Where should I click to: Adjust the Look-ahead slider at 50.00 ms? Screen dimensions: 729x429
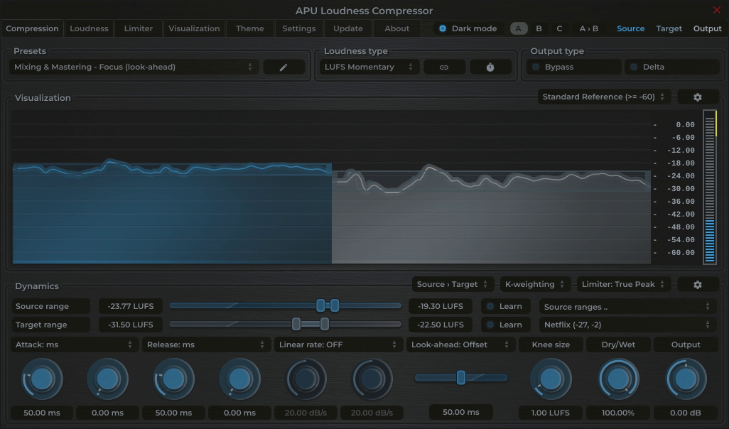click(462, 377)
